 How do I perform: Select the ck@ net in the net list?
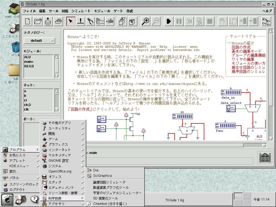(27, 105)
